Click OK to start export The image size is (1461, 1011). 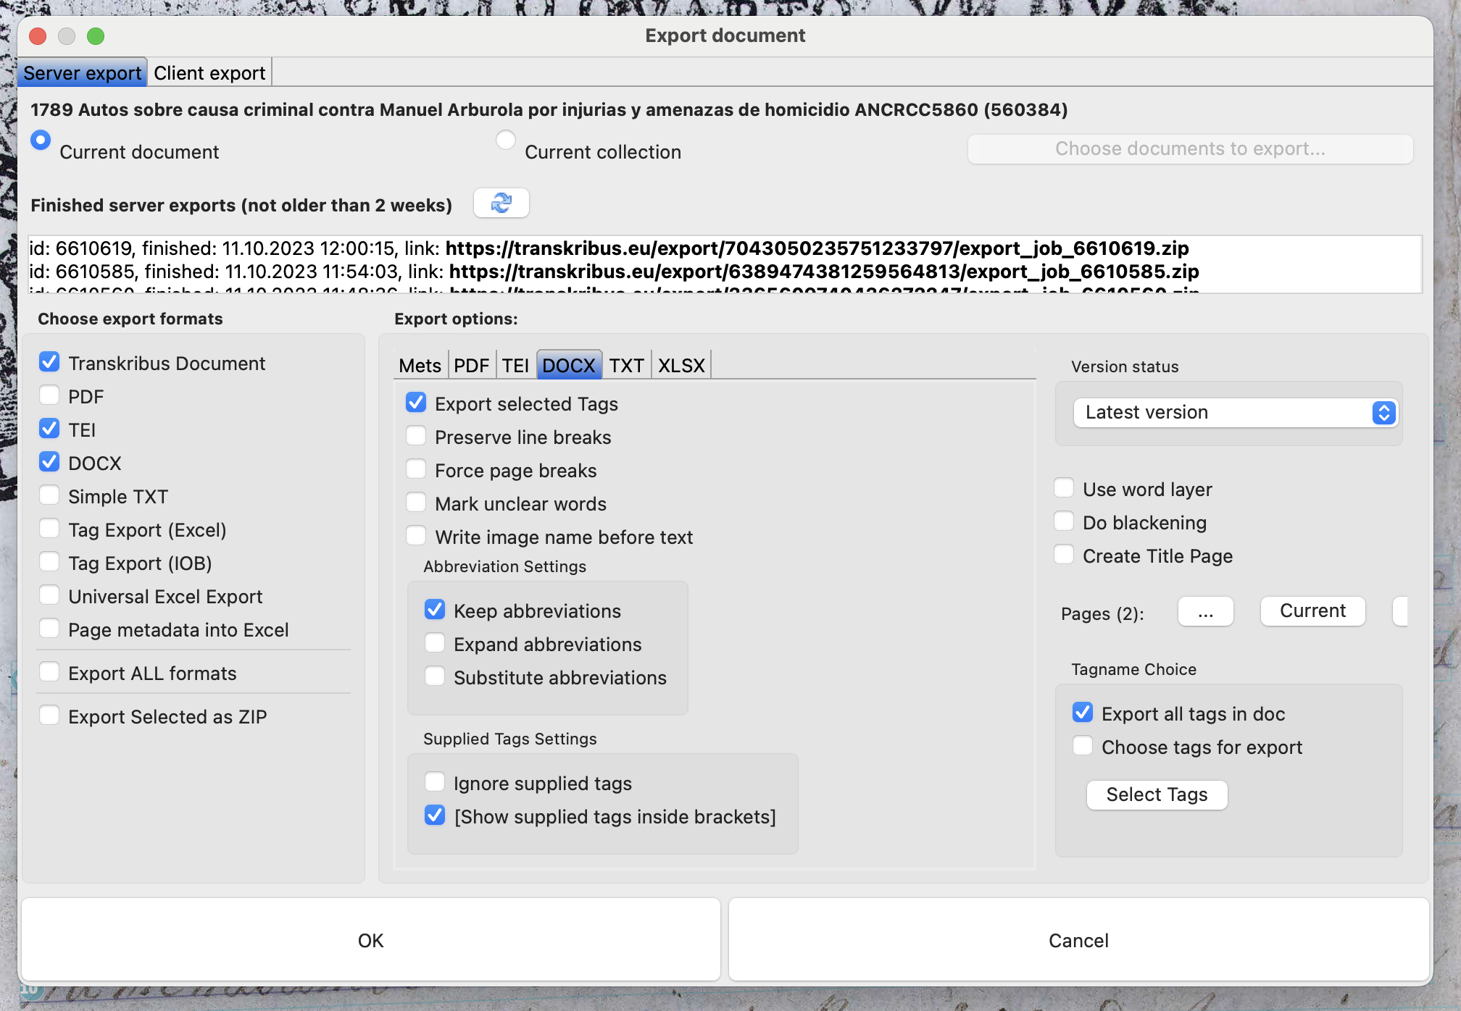pyautogui.click(x=370, y=940)
